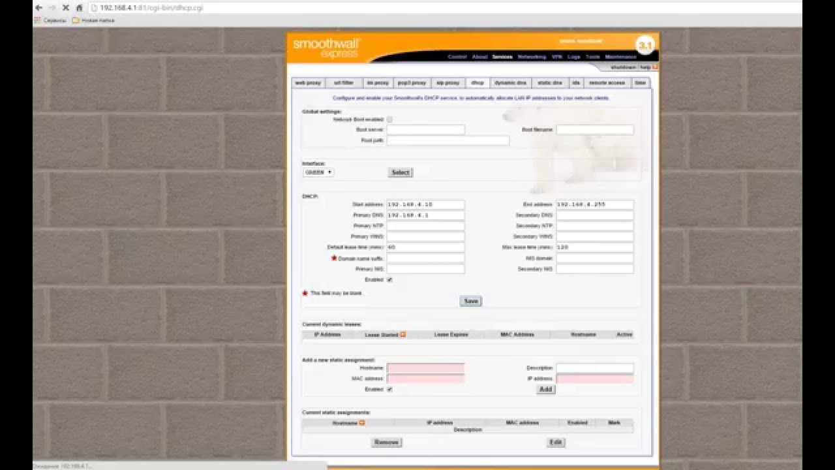
Task: Click the Primary WINS field
Action: point(426,236)
